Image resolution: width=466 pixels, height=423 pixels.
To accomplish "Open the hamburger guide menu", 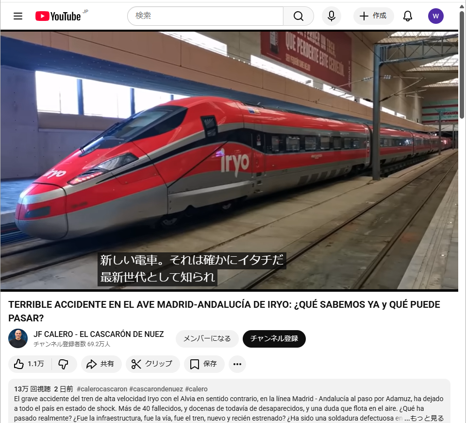I will [18, 16].
